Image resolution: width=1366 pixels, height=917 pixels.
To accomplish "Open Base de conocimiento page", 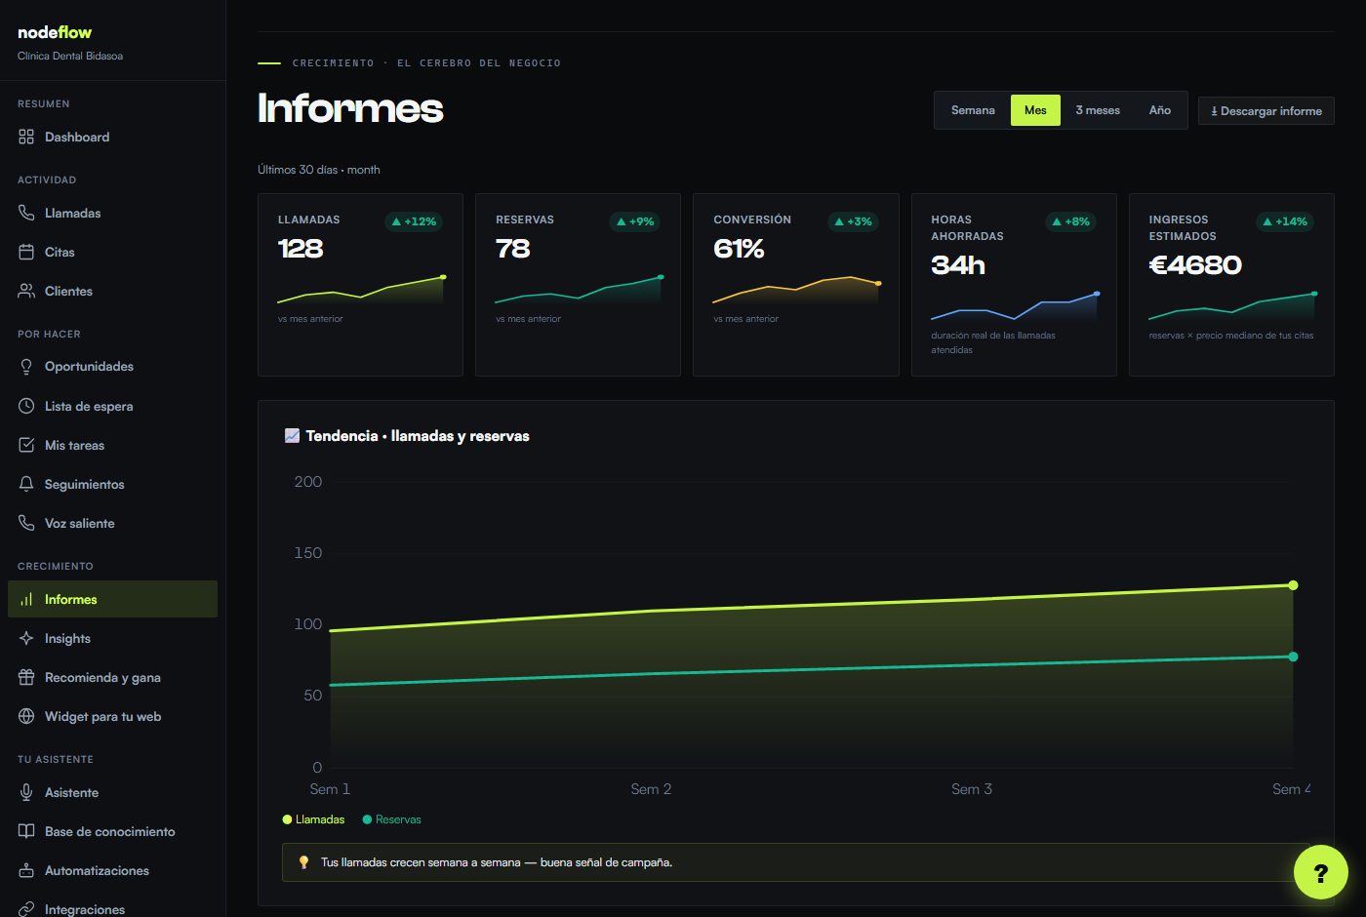I will click(x=112, y=831).
